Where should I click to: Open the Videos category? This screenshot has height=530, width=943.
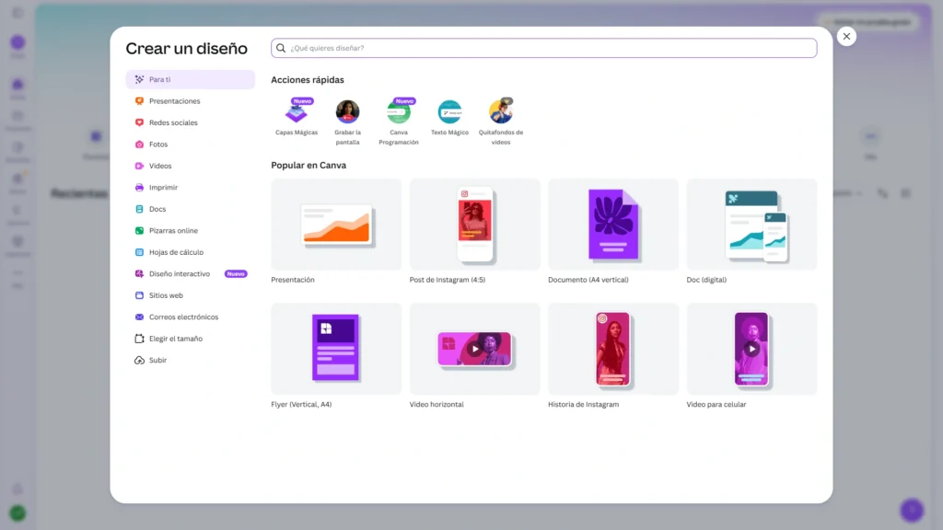[190, 166]
